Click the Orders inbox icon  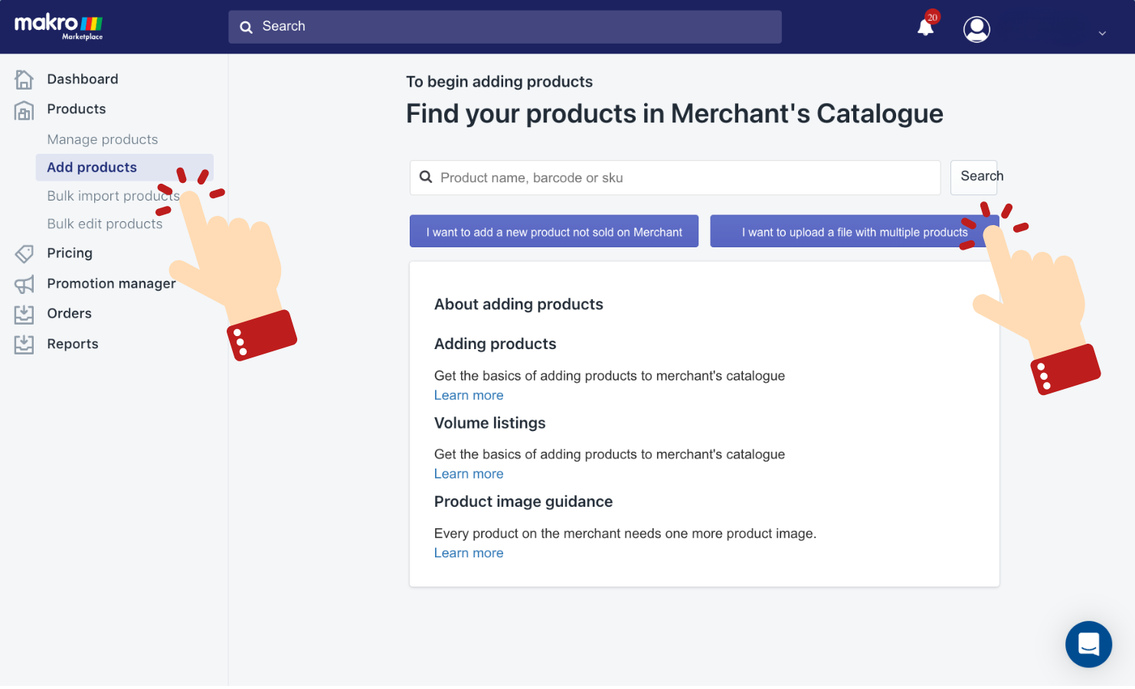(24, 314)
